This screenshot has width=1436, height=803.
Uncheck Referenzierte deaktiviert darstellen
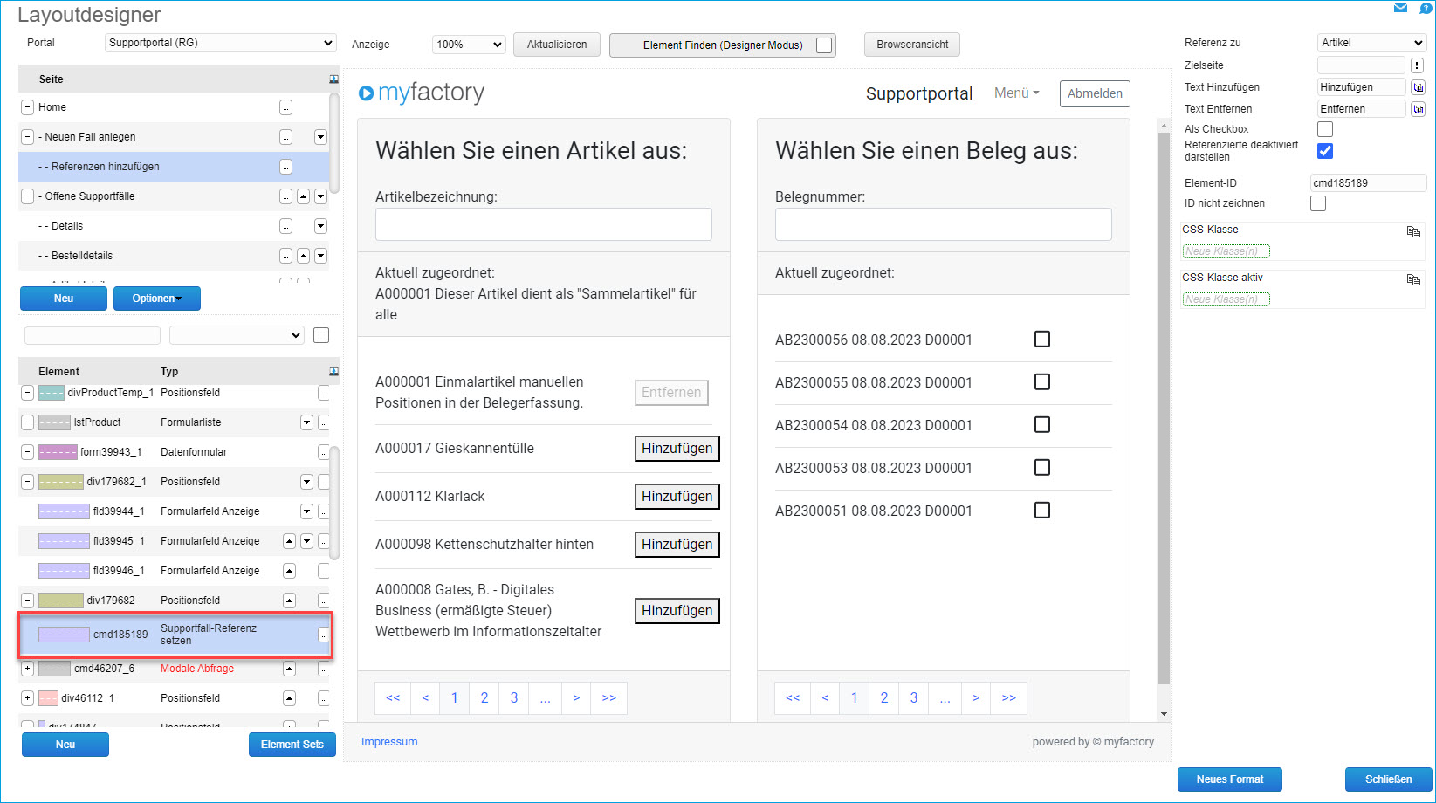click(x=1324, y=151)
